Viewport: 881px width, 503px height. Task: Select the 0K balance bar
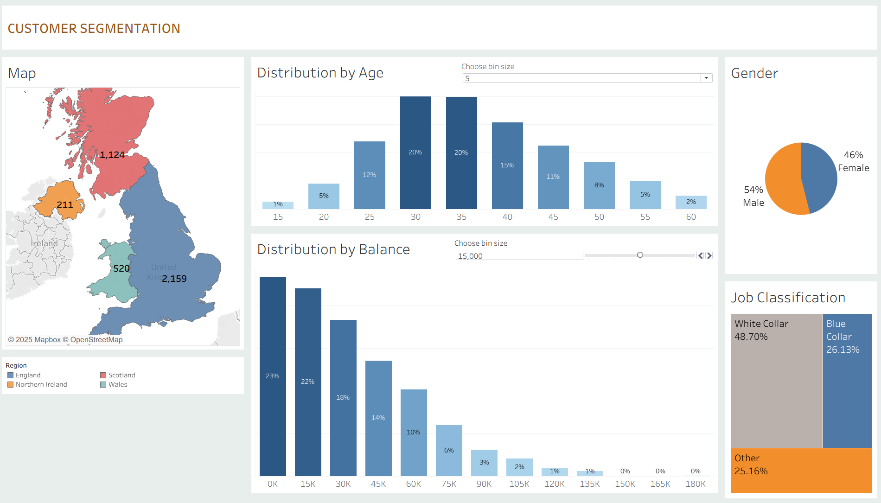273,376
